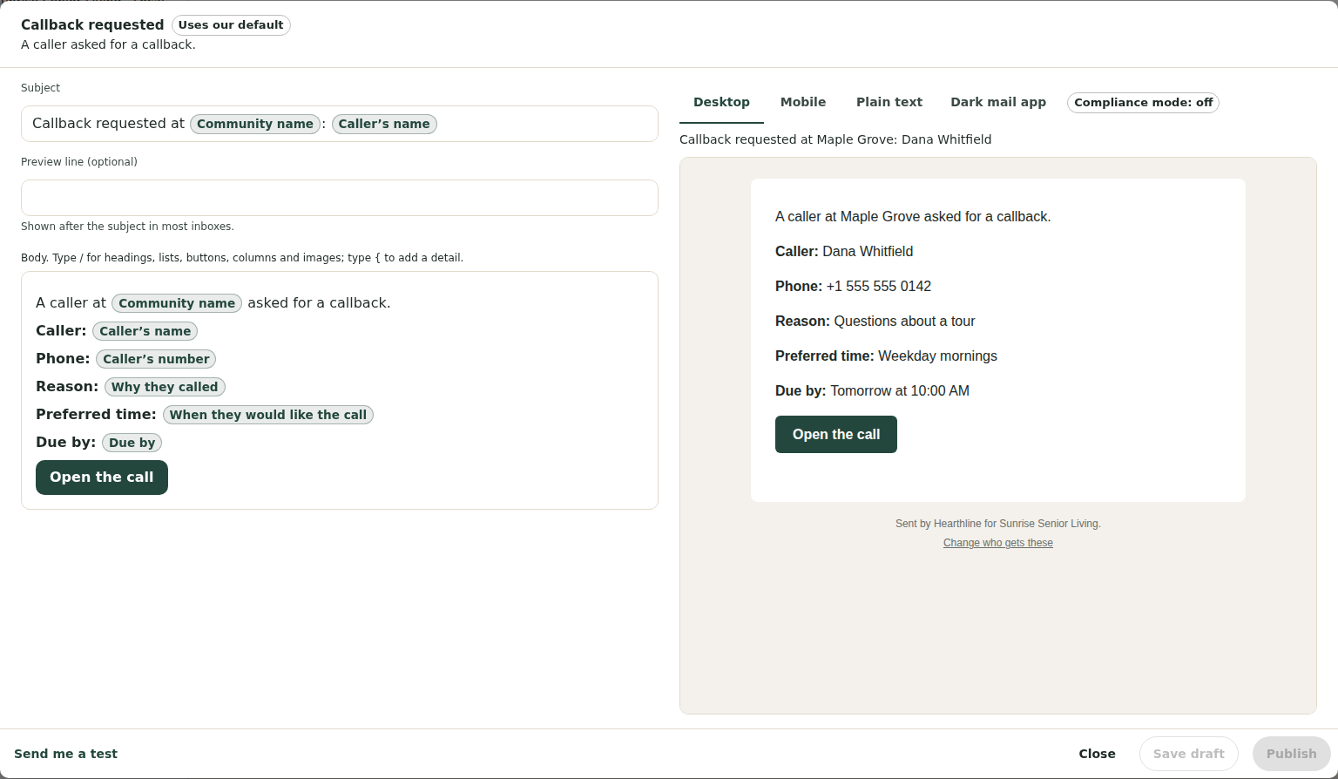Click 'Sent by Hearthline for Sunrise Senior Living.'
The height and width of the screenshot is (779, 1338).
click(998, 524)
